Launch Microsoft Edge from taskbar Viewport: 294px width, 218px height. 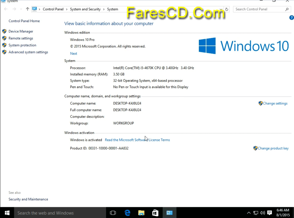(x=127, y=213)
